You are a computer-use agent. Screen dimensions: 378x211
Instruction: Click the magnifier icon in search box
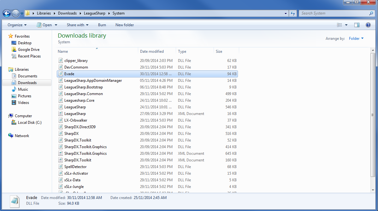coord(371,13)
